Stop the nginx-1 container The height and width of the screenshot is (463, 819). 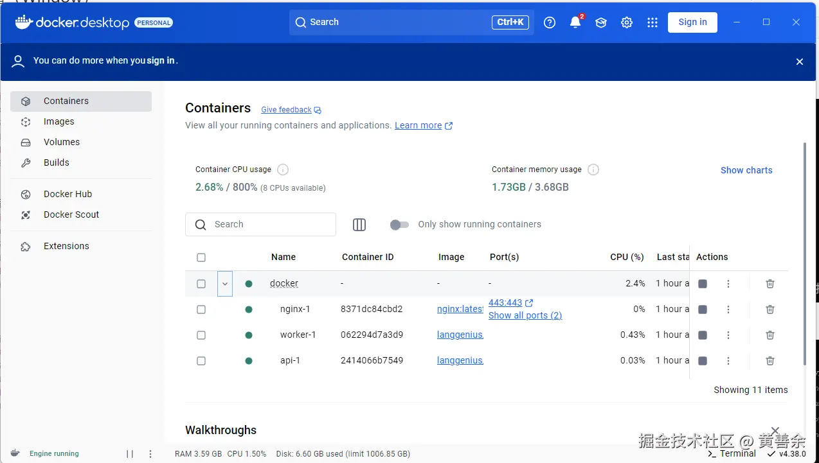point(703,310)
